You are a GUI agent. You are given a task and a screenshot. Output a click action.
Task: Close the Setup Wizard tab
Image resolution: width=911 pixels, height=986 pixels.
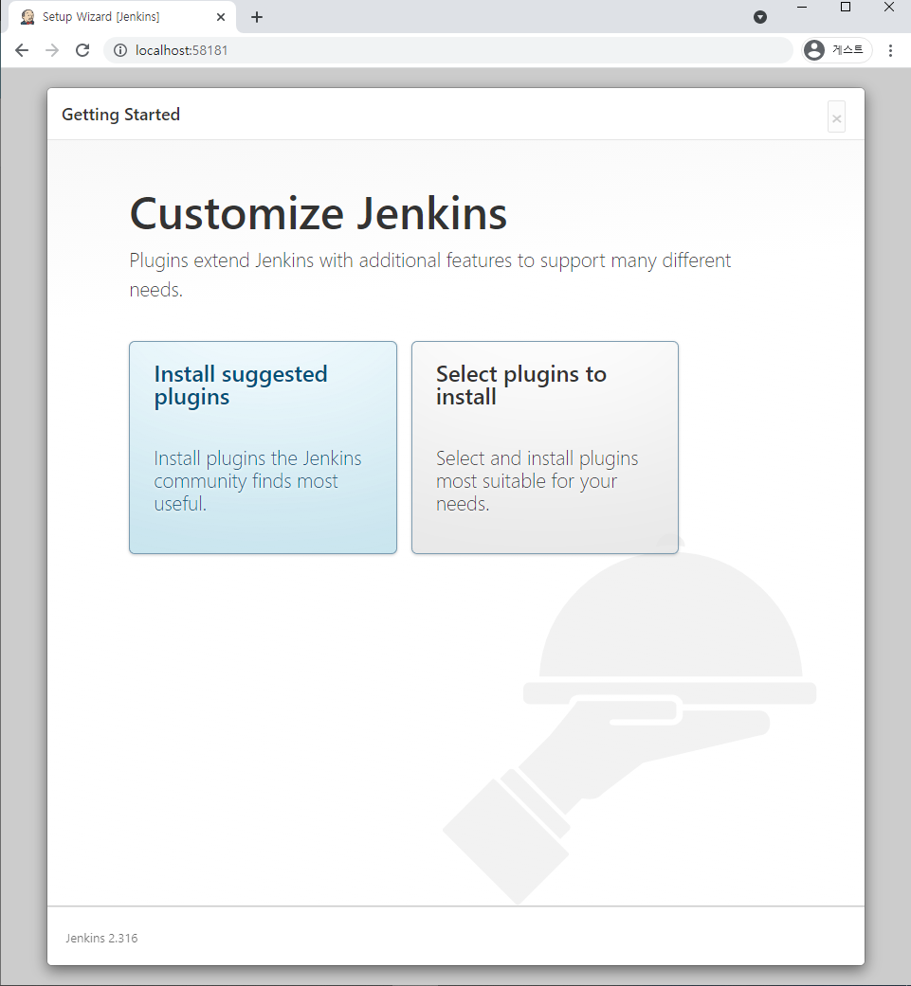pyautogui.click(x=221, y=17)
